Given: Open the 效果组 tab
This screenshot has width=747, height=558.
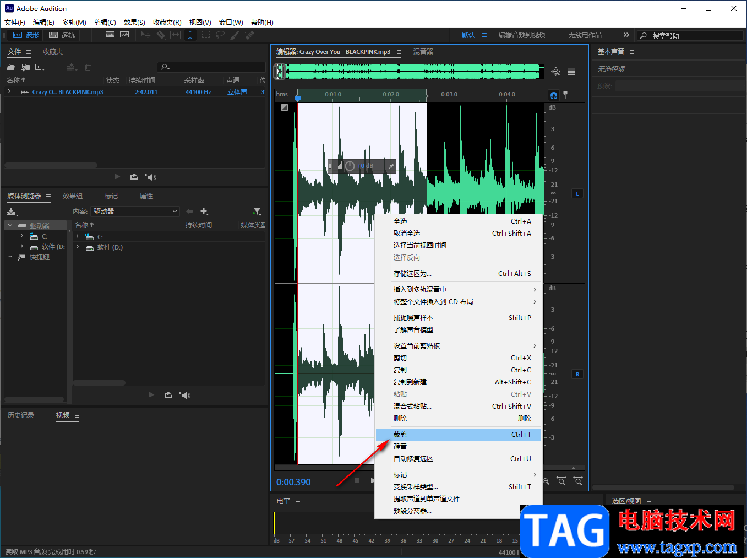Looking at the screenshot, I should 73,196.
